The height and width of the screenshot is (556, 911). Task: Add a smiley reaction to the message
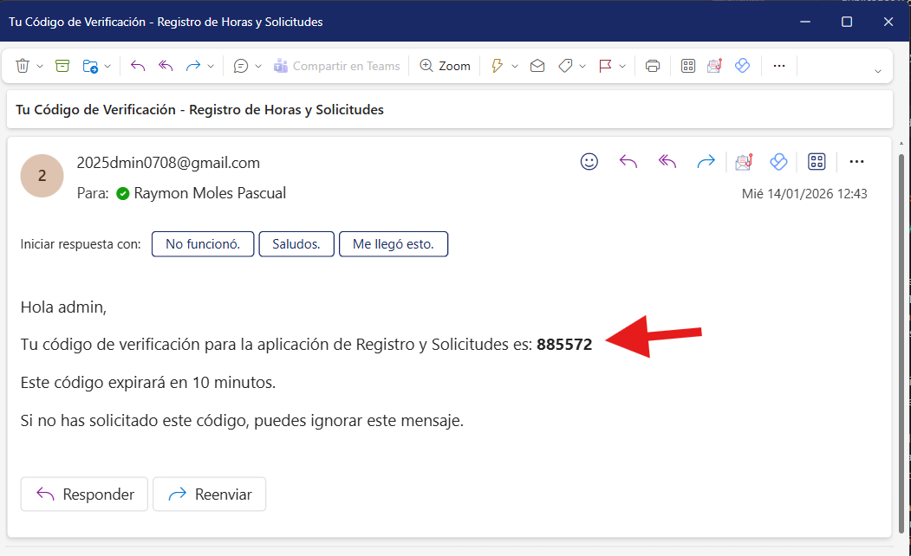589,161
